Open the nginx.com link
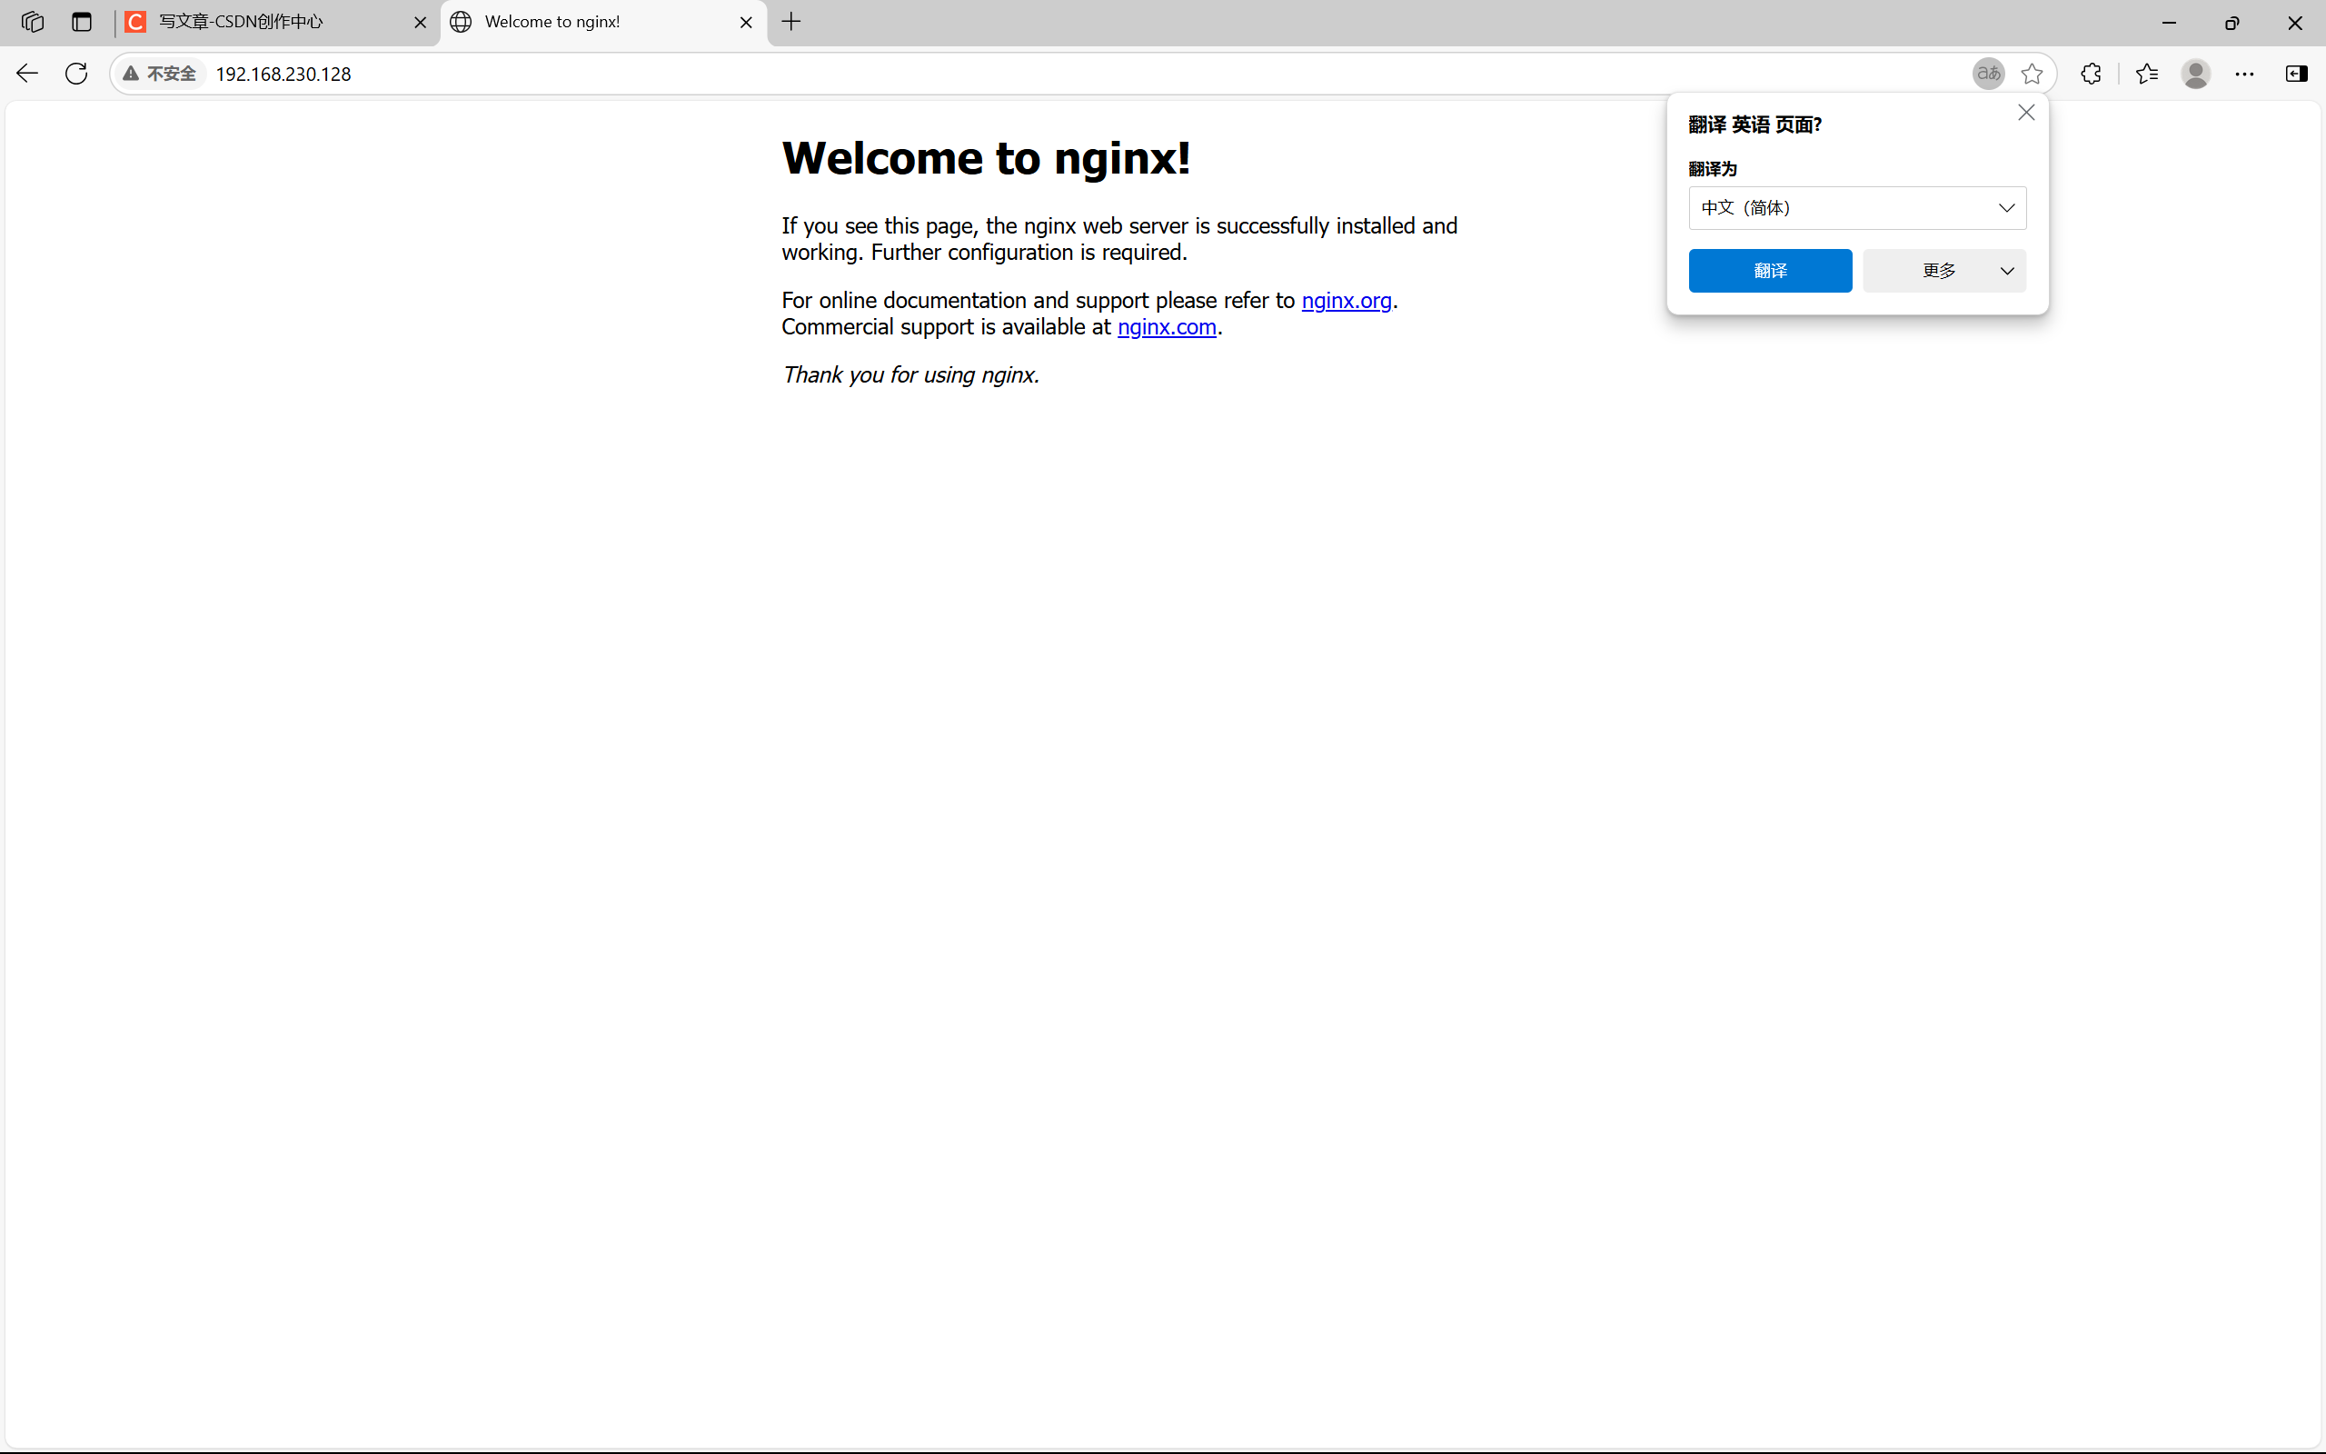The image size is (2326, 1454). coord(1167,327)
